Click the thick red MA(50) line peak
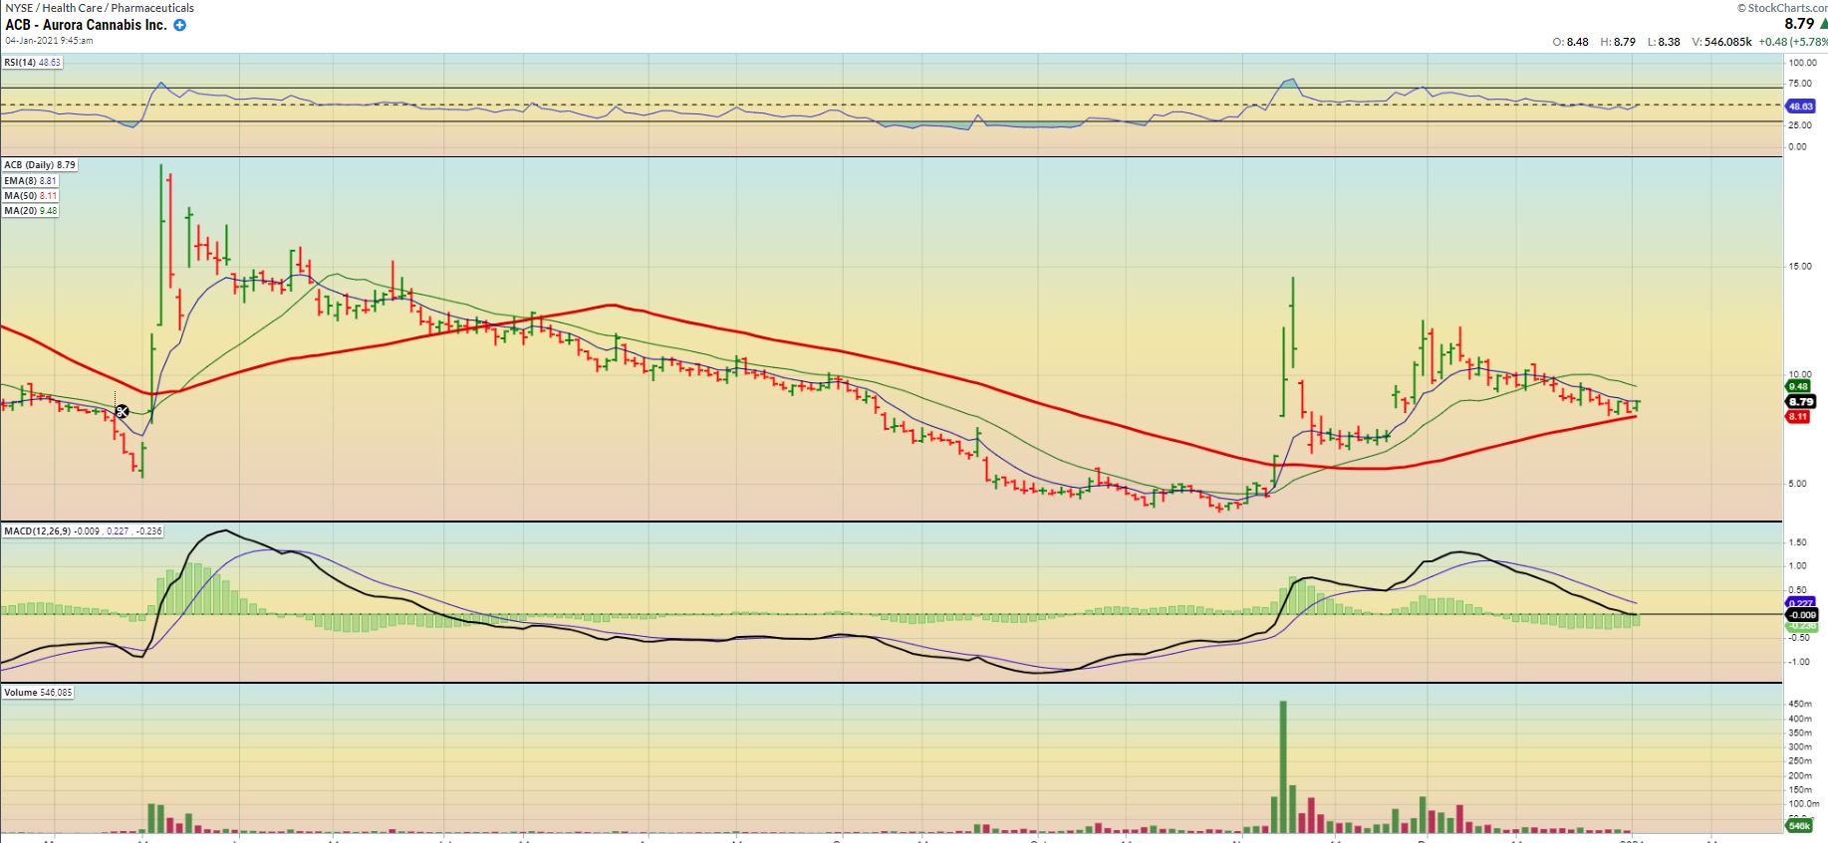The height and width of the screenshot is (843, 1828). pyautogui.click(x=613, y=305)
